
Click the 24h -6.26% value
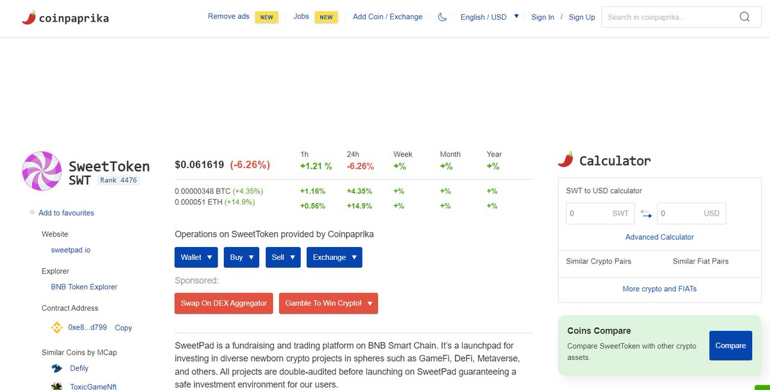pyautogui.click(x=361, y=166)
